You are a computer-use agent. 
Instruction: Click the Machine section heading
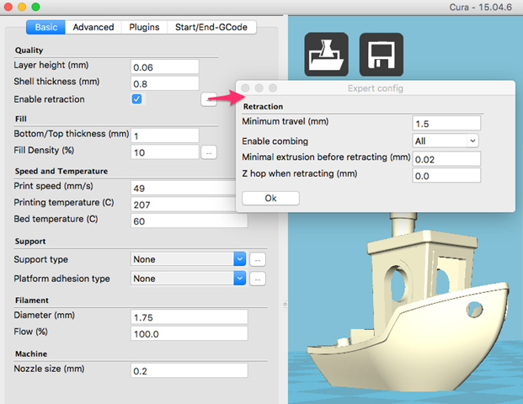[31, 353]
